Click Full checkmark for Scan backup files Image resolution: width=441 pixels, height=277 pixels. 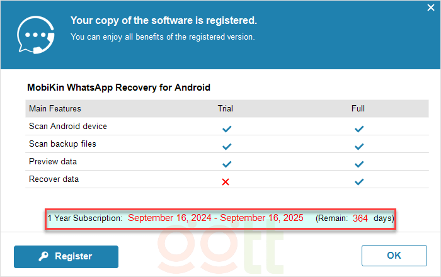pos(359,147)
